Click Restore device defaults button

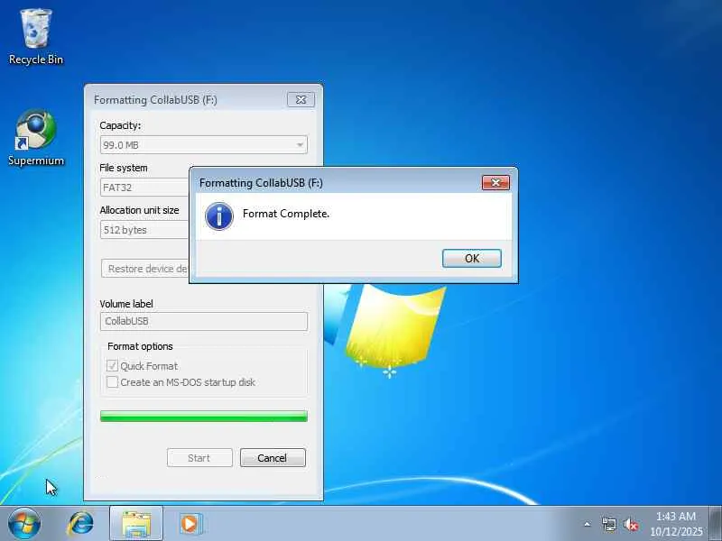tap(145, 269)
